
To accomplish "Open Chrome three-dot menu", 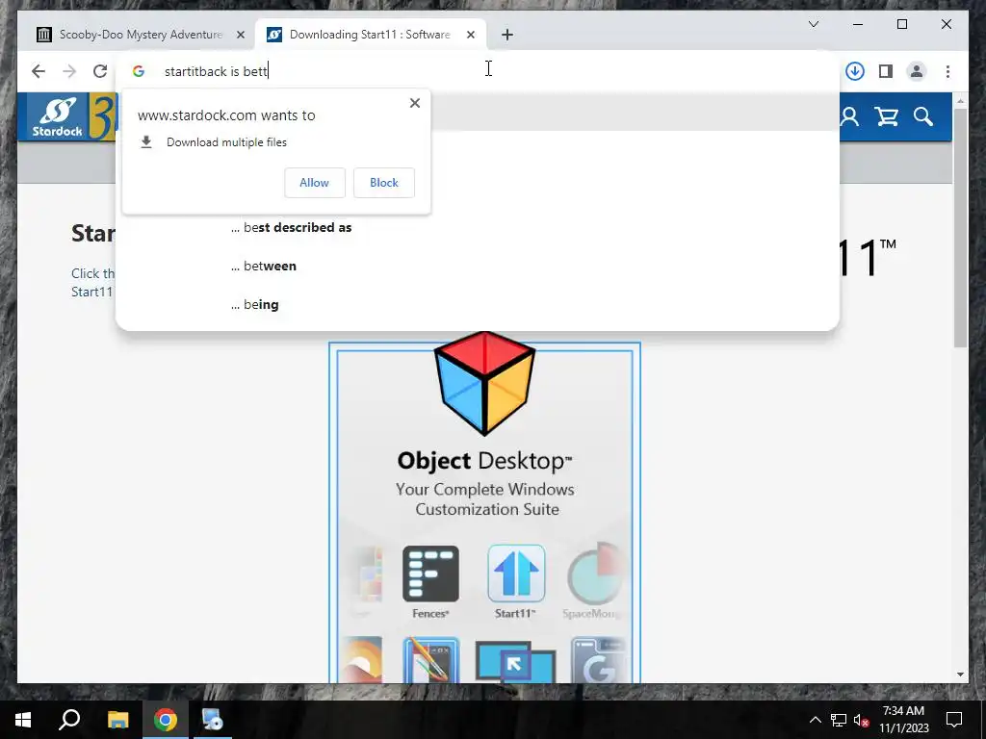I will coord(947,71).
